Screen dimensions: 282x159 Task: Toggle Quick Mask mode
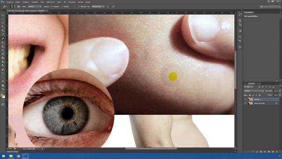pos(3,101)
